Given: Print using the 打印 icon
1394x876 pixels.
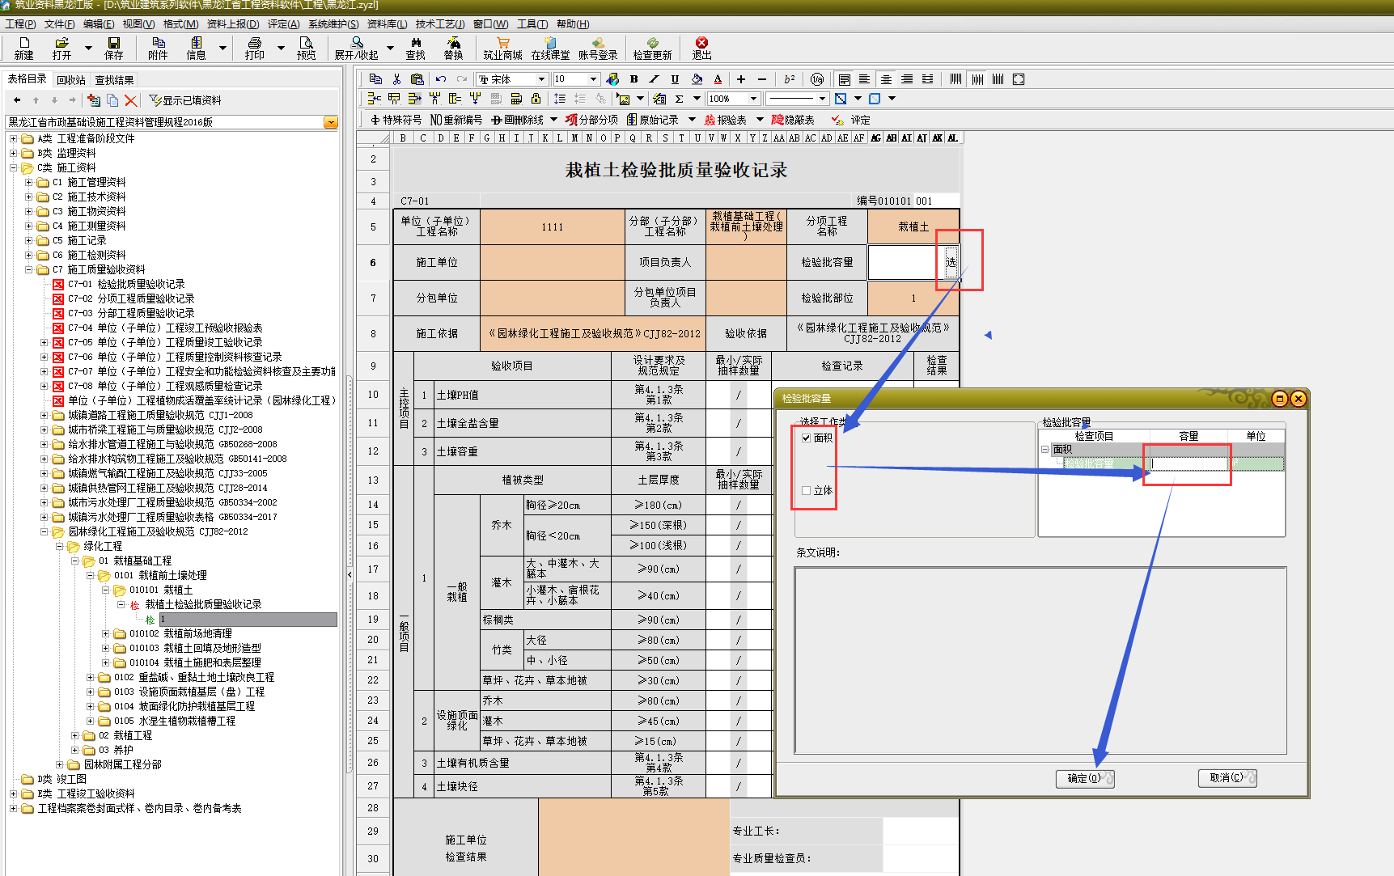Looking at the screenshot, I should pyautogui.click(x=254, y=49).
